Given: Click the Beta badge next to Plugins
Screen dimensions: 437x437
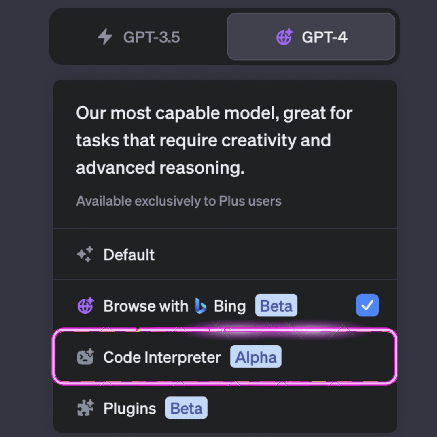Looking at the screenshot, I should (186, 408).
